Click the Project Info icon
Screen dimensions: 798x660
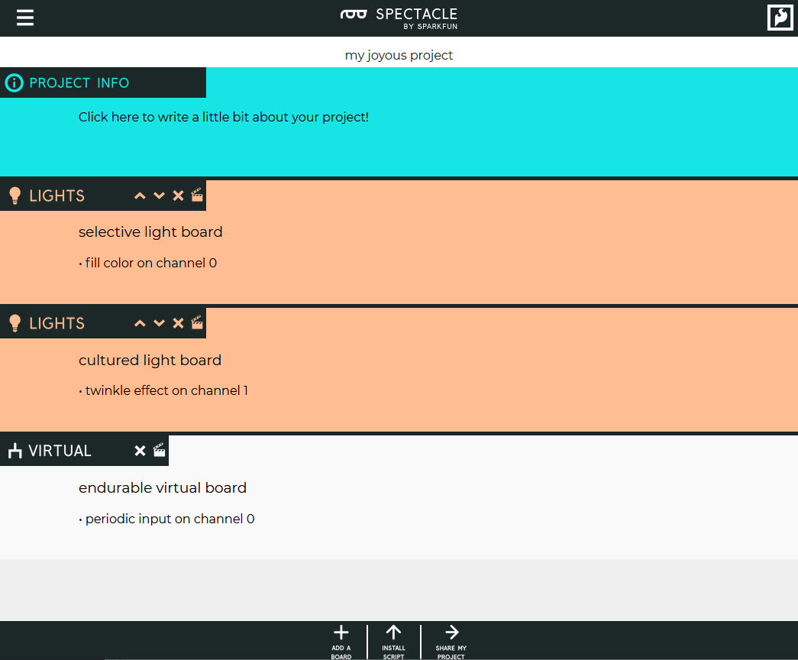pyautogui.click(x=14, y=83)
